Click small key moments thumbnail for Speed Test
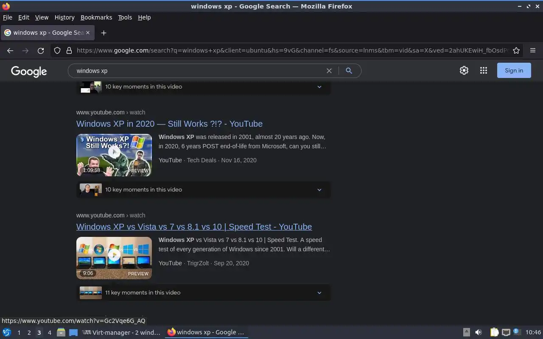The width and height of the screenshot is (543, 339). [91, 293]
